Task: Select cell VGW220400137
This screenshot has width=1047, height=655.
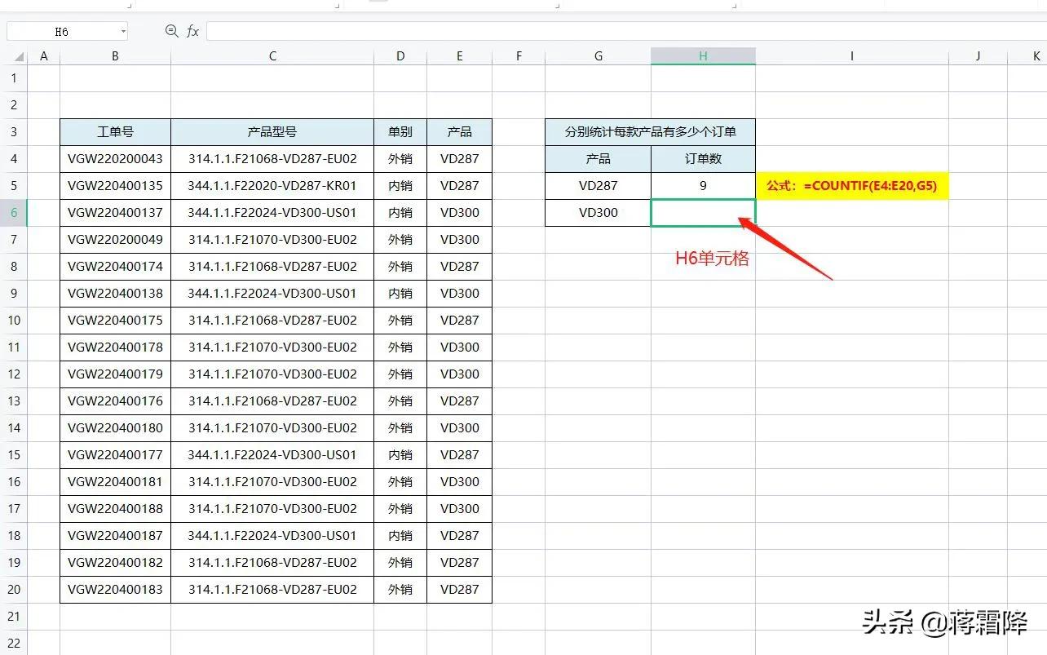Action: point(116,213)
